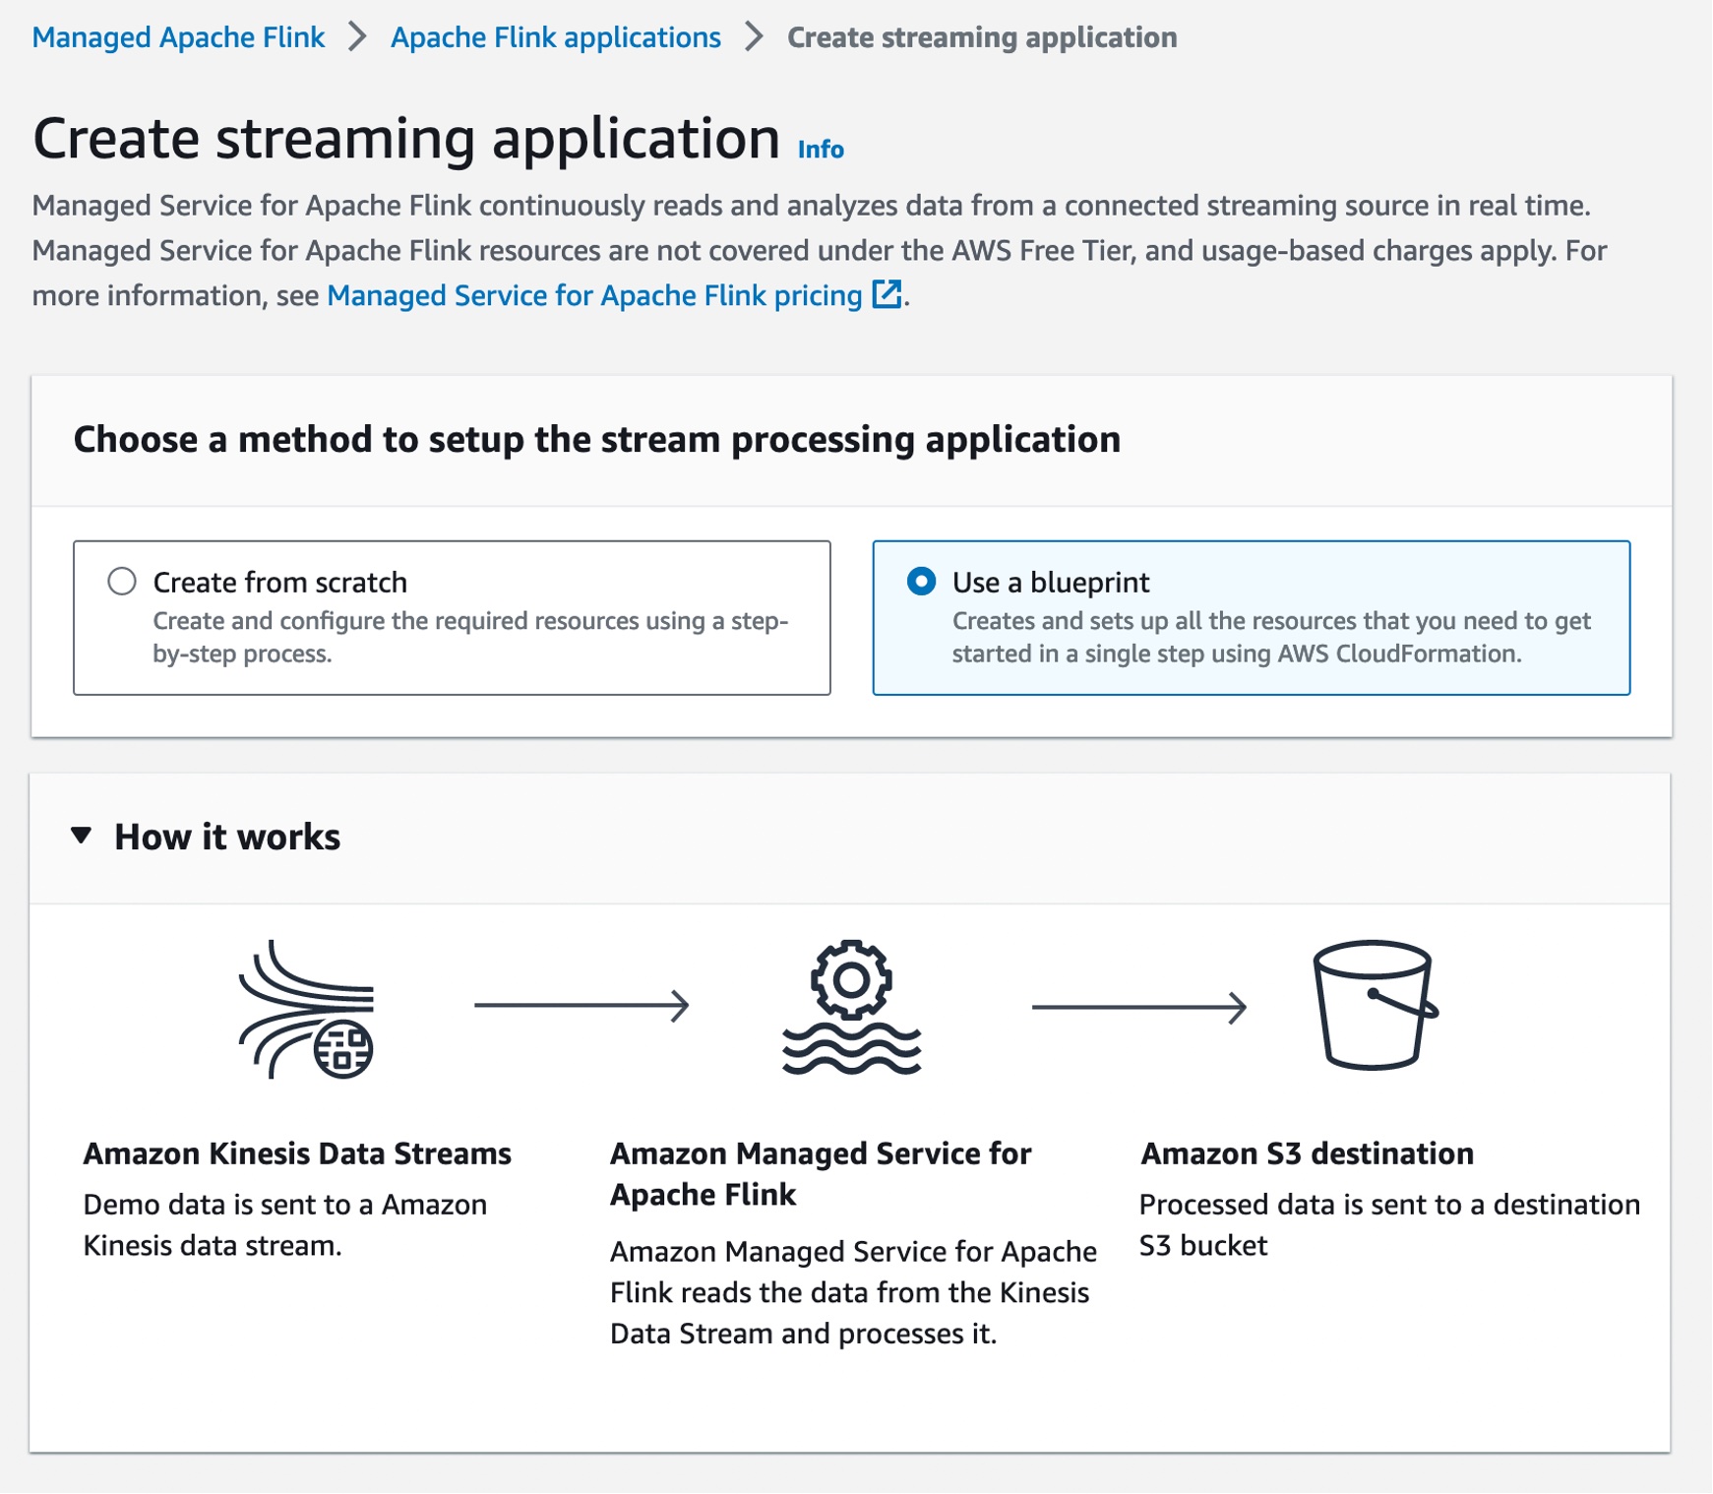Collapse the How it works section triangle
Image resolution: width=1713 pixels, height=1494 pixels.
pos(82,838)
